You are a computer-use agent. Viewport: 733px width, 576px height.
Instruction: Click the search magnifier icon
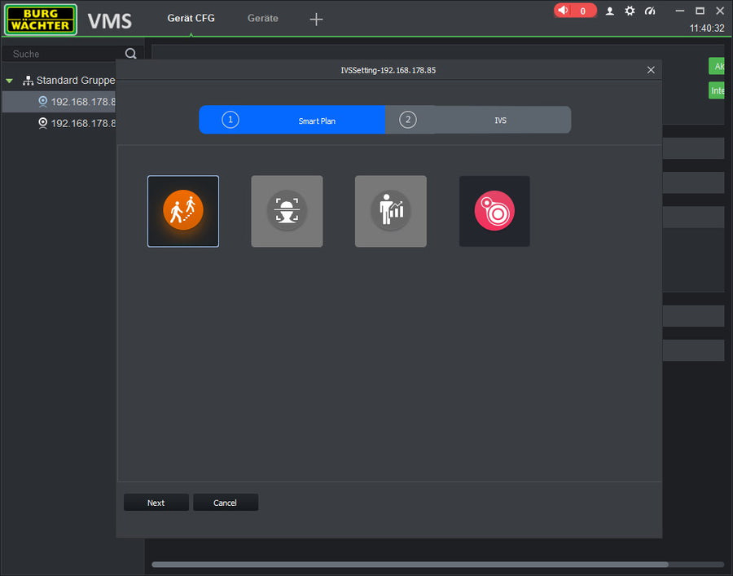pyautogui.click(x=131, y=54)
